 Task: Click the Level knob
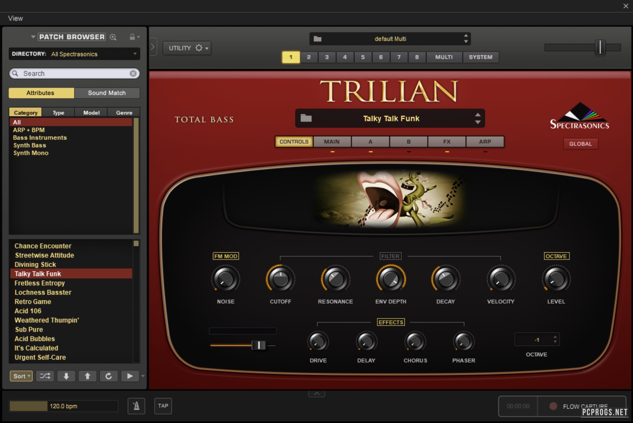556,279
